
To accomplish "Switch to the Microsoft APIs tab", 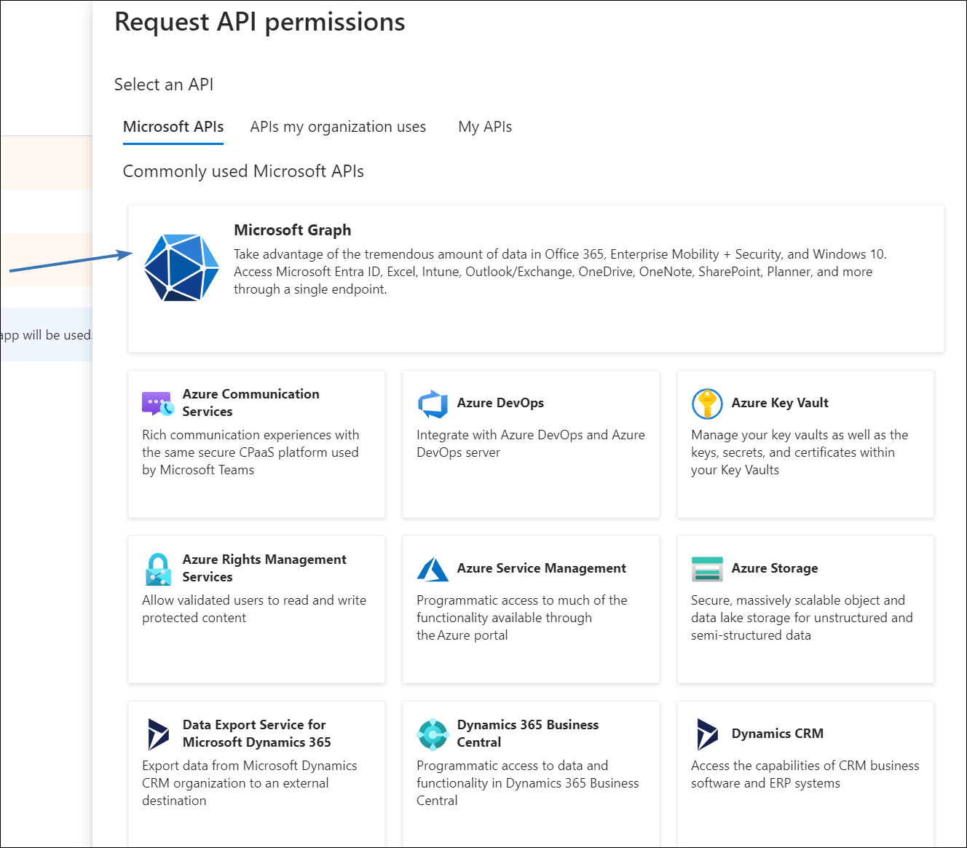I will click(173, 127).
